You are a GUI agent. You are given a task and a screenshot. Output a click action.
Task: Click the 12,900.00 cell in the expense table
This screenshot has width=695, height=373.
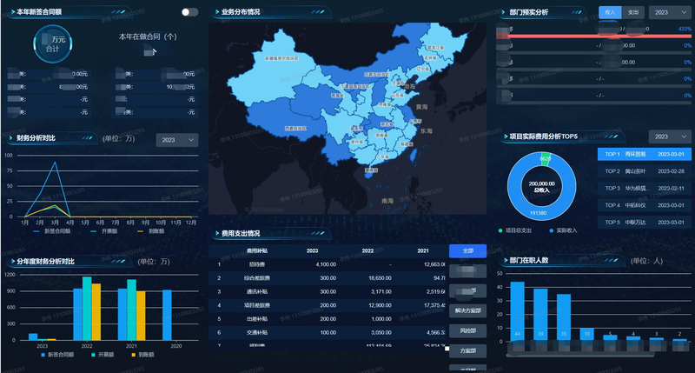pyautogui.click(x=380, y=305)
